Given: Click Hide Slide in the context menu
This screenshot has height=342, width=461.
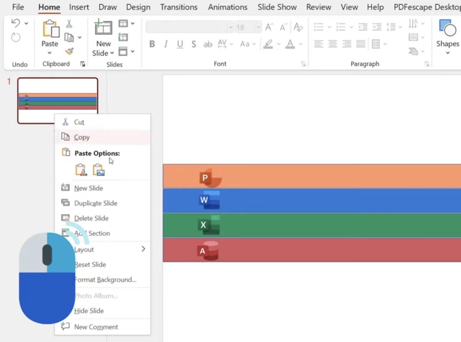Looking at the screenshot, I should click(89, 311).
